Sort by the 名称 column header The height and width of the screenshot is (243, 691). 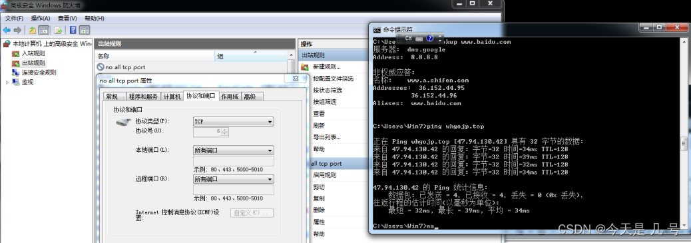[154, 56]
